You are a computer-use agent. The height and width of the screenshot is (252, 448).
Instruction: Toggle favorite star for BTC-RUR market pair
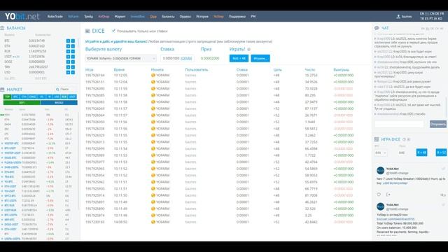[2, 205]
